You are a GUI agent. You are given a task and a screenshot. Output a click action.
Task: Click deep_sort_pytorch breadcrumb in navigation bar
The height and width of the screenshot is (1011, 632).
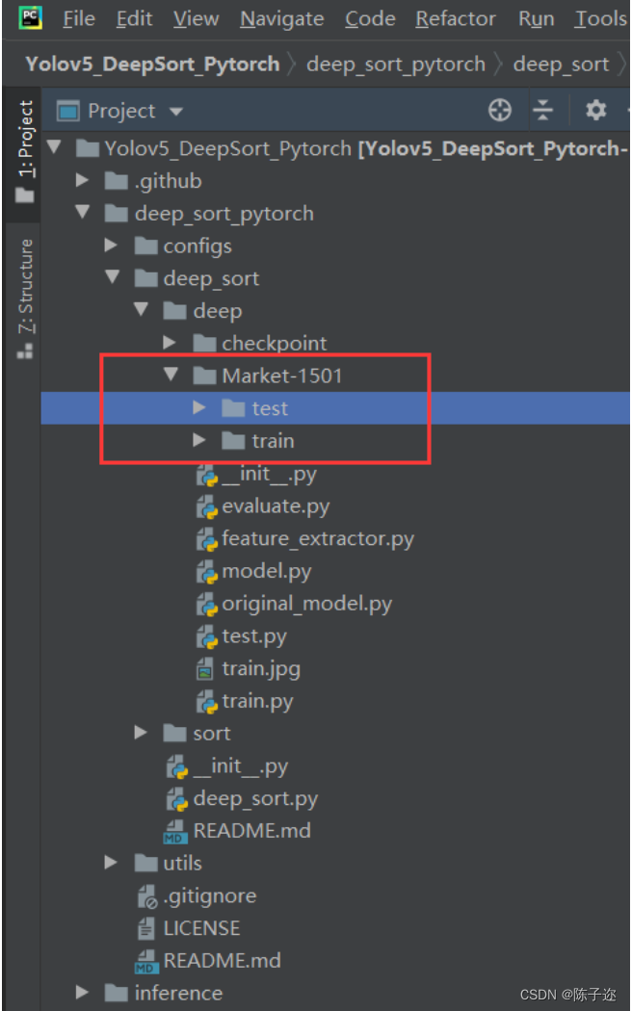click(396, 64)
